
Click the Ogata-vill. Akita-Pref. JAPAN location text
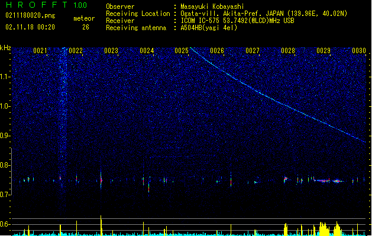pyautogui.click(x=264, y=14)
